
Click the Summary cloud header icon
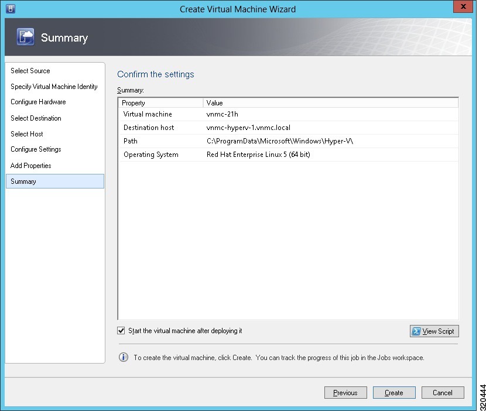coord(26,37)
